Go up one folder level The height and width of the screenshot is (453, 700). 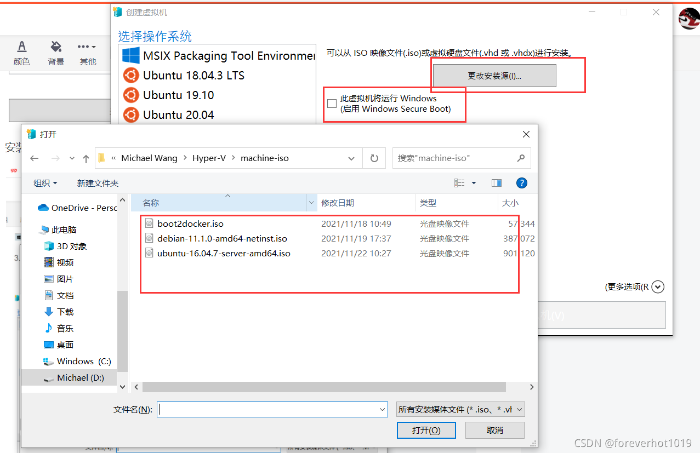click(86, 158)
